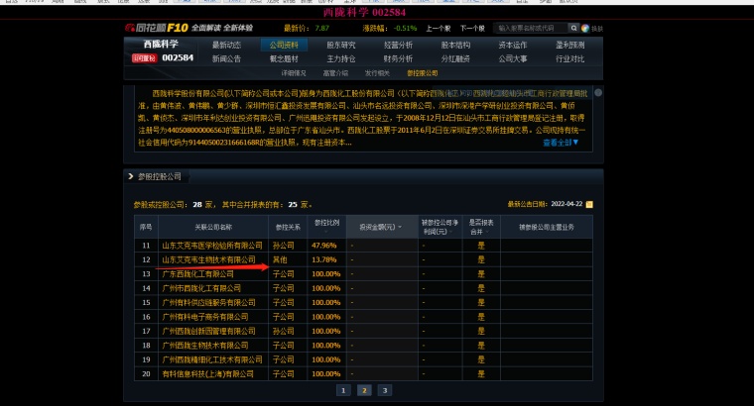Focus the stock name/code search field
The width and height of the screenshot is (754, 406).
(x=531, y=29)
